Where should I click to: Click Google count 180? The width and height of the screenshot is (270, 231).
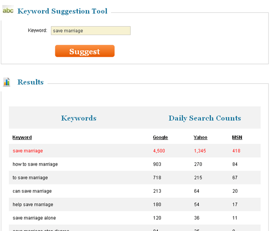coord(157,205)
